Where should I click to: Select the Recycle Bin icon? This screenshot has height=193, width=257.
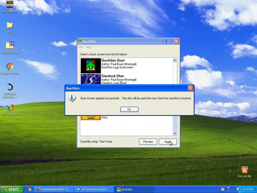pyautogui.click(x=244, y=172)
